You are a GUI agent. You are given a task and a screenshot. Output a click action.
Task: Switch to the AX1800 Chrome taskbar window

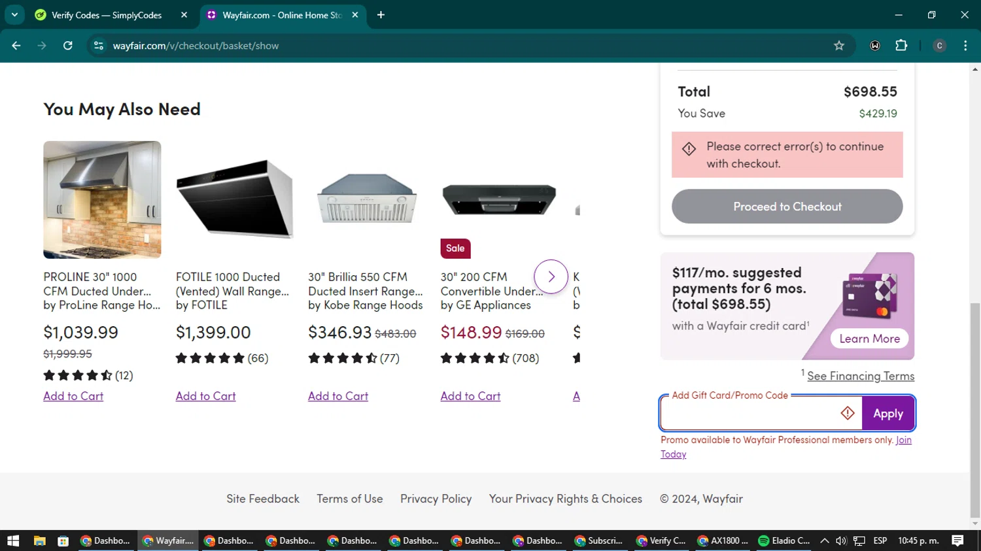(x=723, y=541)
